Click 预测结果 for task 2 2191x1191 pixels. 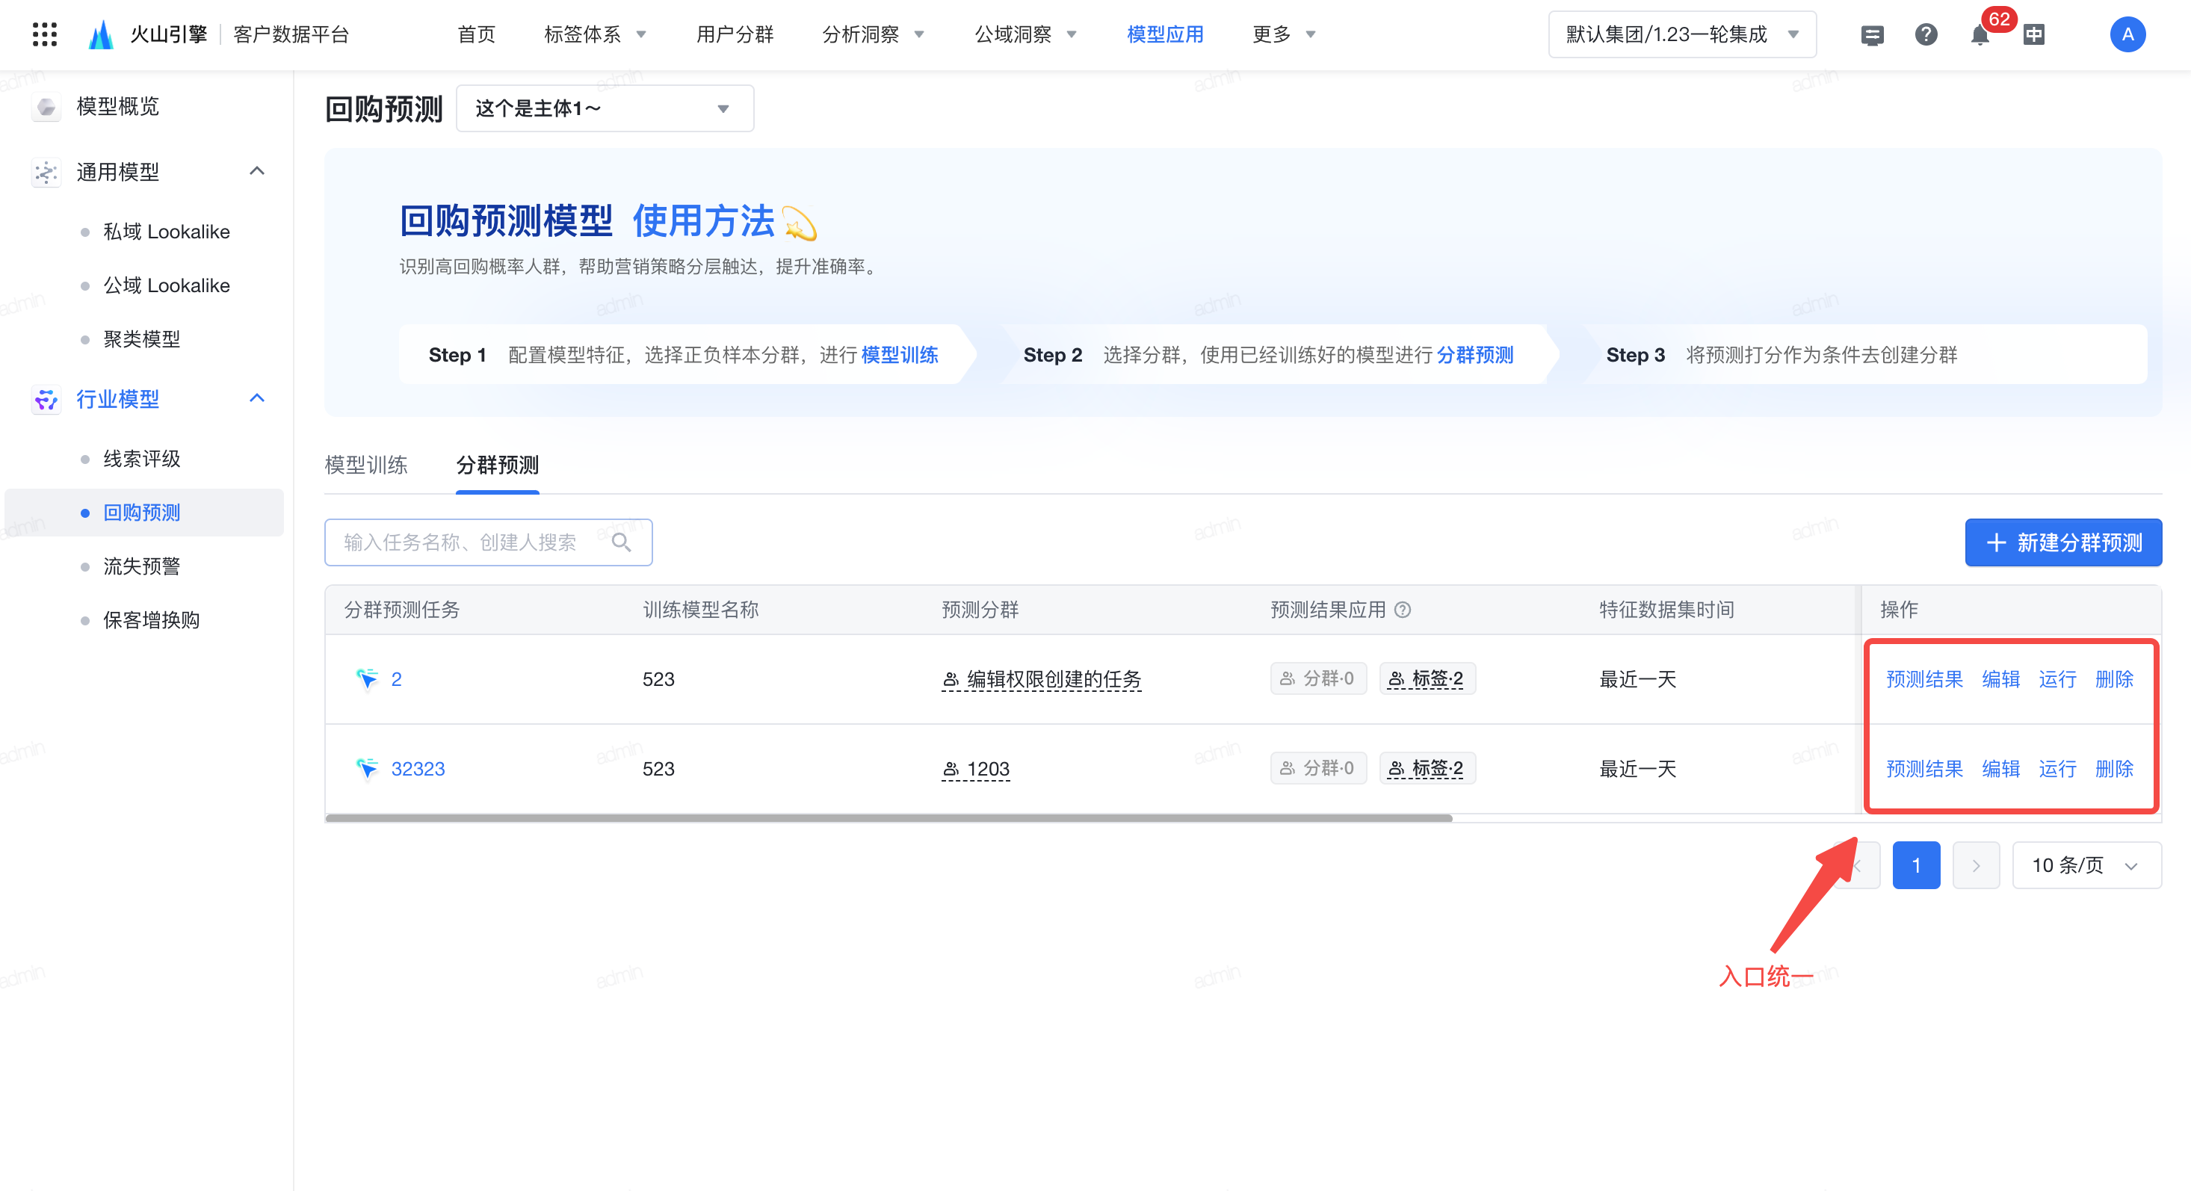pos(1924,679)
